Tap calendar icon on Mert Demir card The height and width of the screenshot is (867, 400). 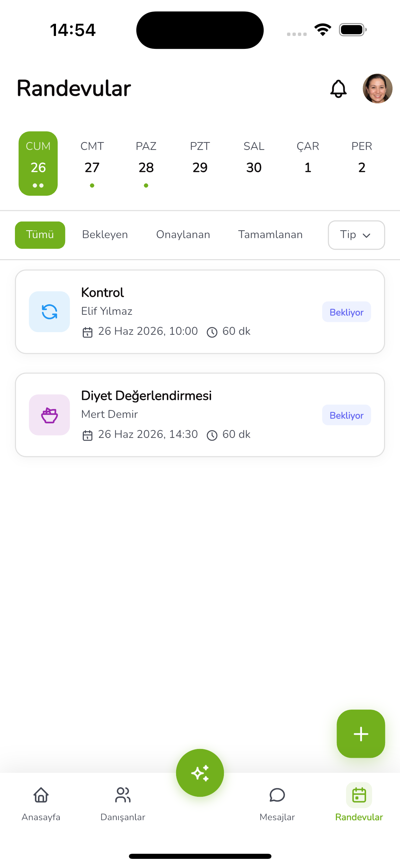click(x=88, y=435)
